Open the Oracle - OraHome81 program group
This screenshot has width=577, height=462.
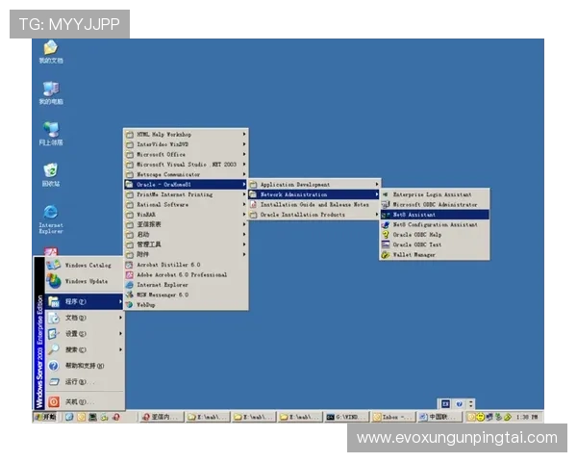pos(186,184)
